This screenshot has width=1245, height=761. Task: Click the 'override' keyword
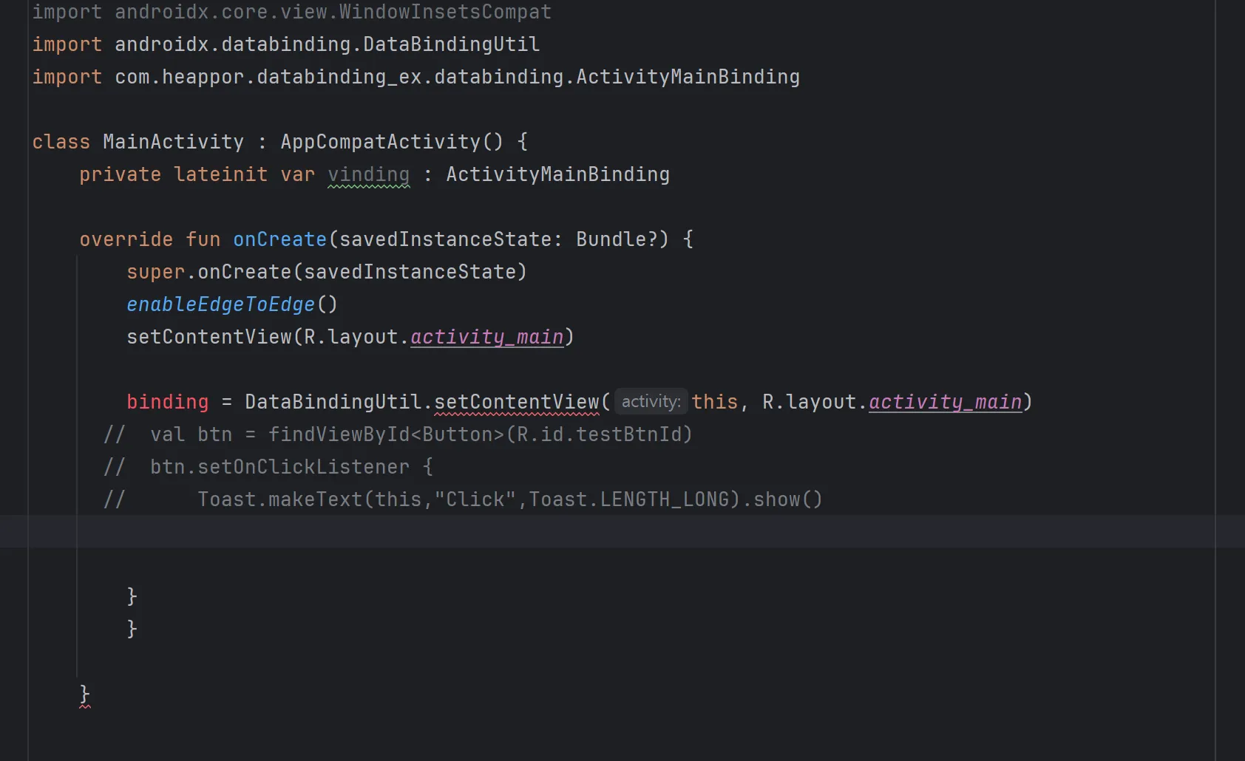click(126, 239)
